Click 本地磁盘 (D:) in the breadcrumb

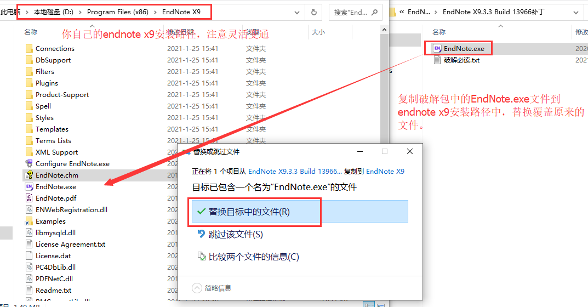pos(54,12)
